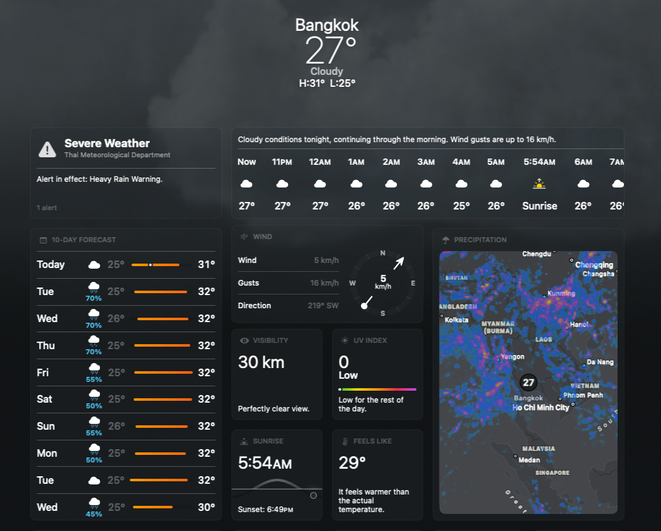This screenshot has height=531, width=661.
Task: Click the calendar icon beside 10-Day Forecast
Action: pyautogui.click(x=43, y=240)
